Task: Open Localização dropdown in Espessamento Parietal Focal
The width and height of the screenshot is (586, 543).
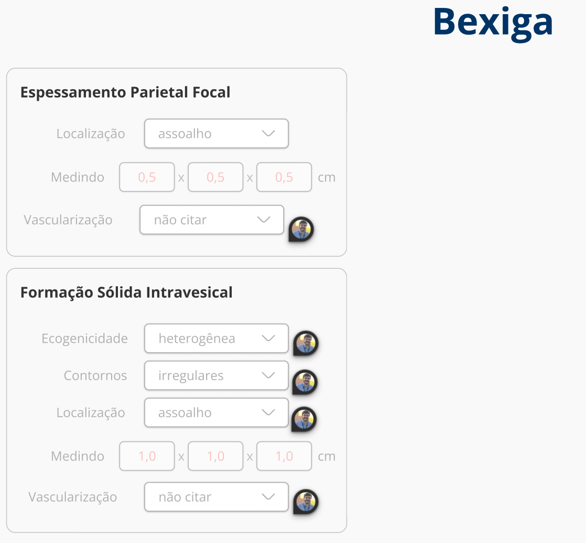Action: (x=216, y=134)
